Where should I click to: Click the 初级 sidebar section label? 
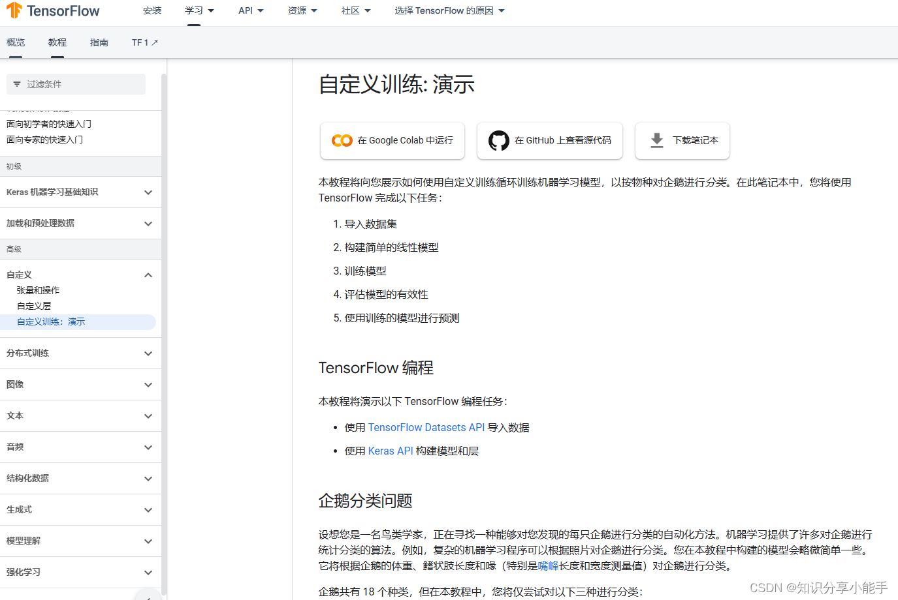(x=14, y=166)
